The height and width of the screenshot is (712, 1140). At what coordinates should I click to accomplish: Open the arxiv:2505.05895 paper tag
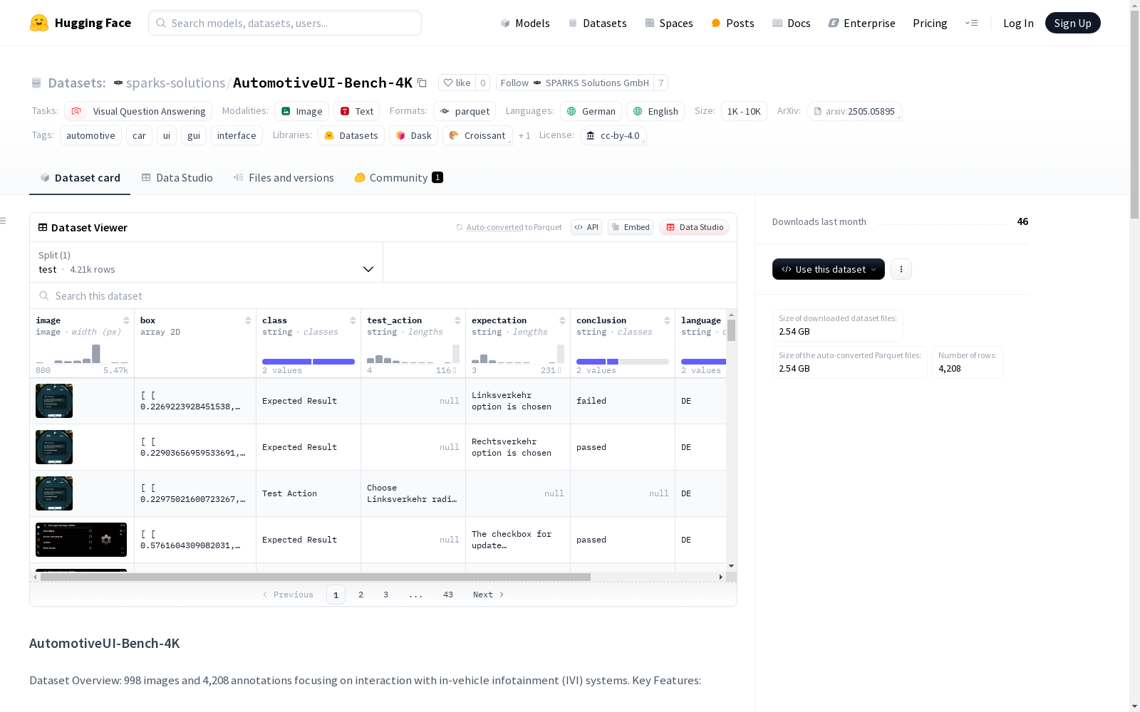(854, 111)
